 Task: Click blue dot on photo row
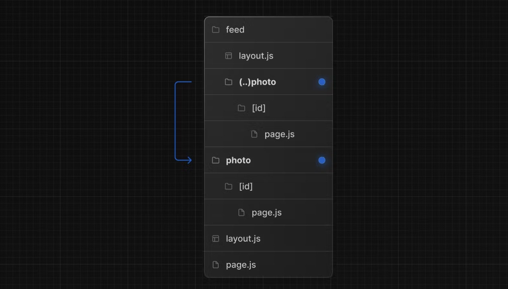pyautogui.click(x=322, y=160)
